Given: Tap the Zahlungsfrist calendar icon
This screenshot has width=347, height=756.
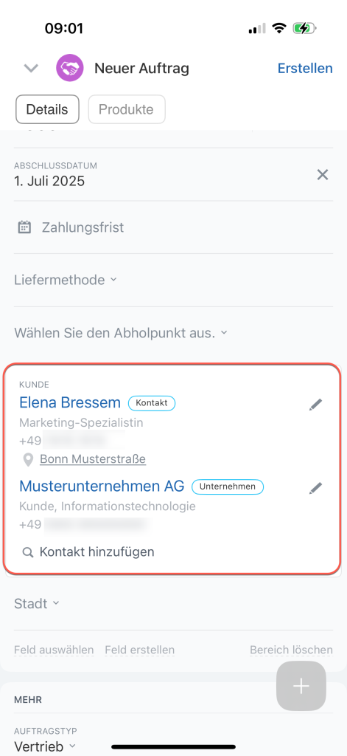Looking at the screenshot, I should [x=24, y=227].
